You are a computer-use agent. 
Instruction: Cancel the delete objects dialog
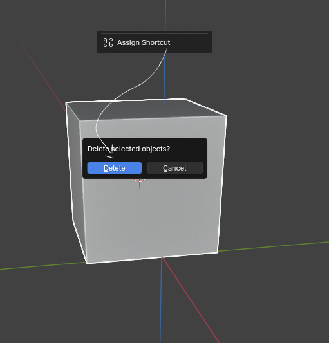click(175, 168)
